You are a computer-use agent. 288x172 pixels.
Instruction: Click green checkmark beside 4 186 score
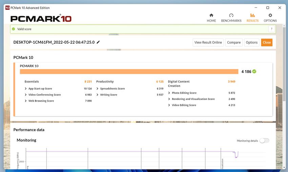(254, 71)
